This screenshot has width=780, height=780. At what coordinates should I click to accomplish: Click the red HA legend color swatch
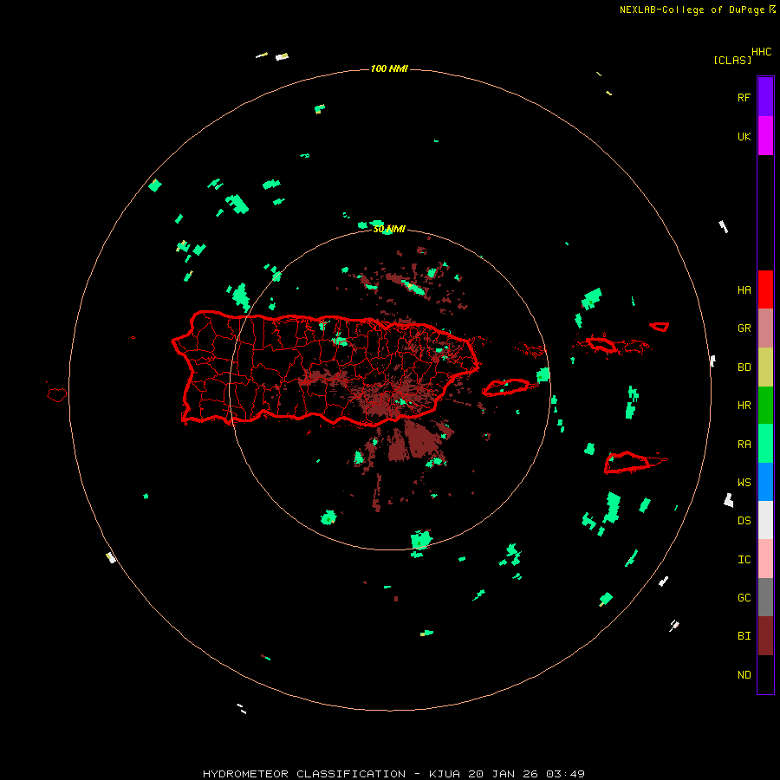[x=765, y=289]
